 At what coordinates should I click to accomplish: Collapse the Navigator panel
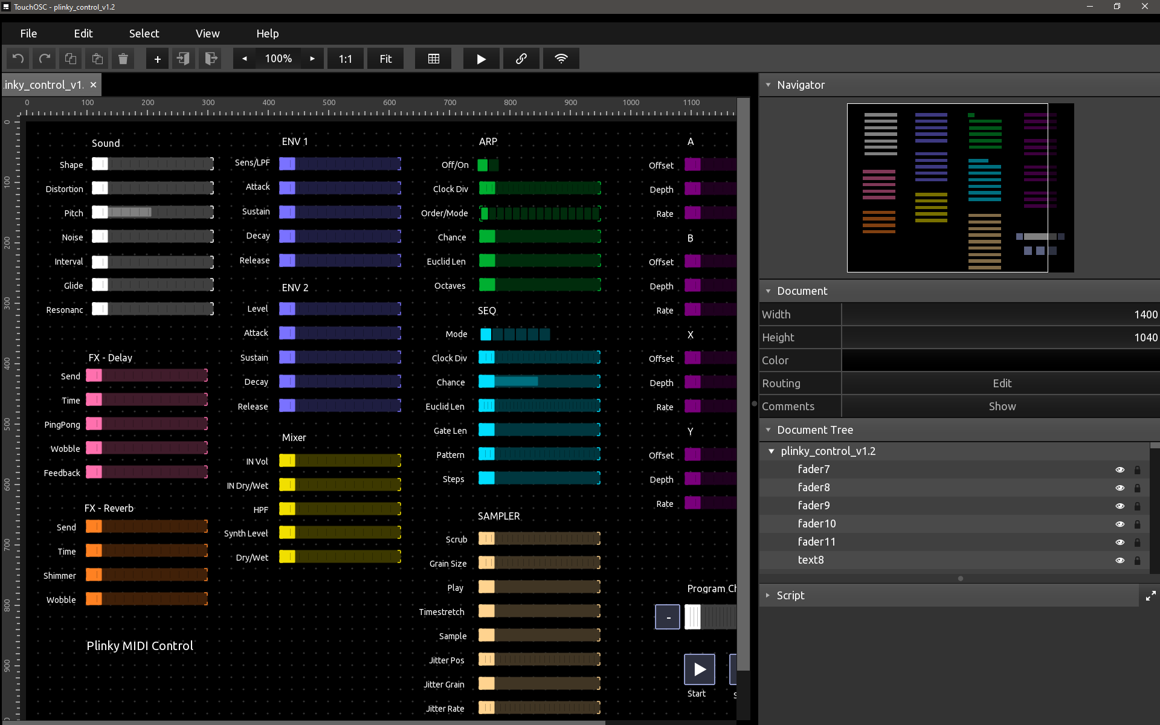click(768, 85)
